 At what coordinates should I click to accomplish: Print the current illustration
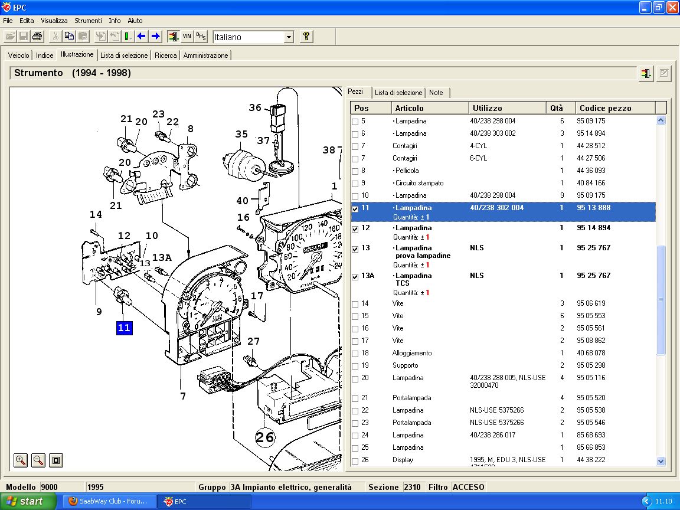(x=38, y=37)
